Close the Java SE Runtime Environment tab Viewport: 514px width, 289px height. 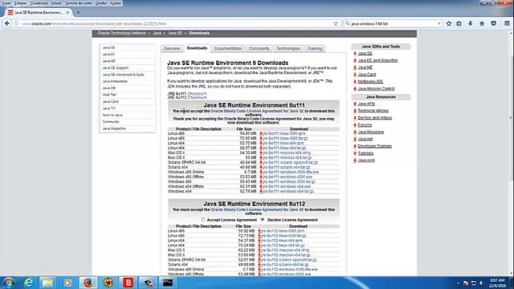67,13
